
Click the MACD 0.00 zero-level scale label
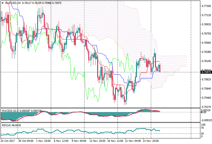tap(203, 112)
